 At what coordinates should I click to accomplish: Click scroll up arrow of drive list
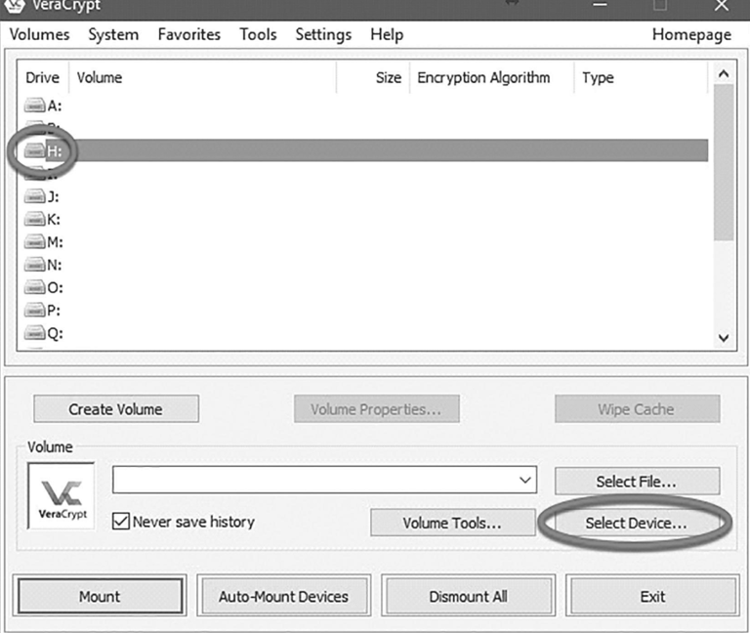[724, 73]
